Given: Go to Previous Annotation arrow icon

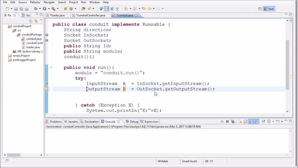Looking at the screenshot, I should (135, 9).
